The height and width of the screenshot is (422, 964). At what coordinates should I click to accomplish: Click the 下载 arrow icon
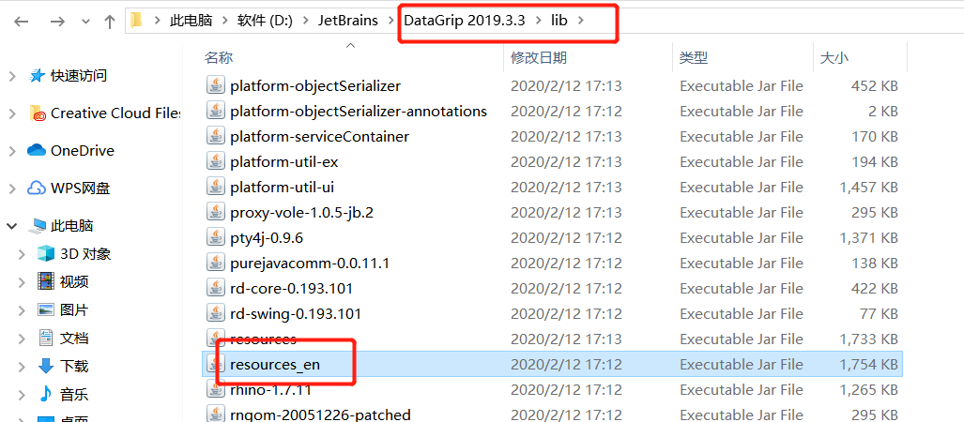click(x=46, y=366)
